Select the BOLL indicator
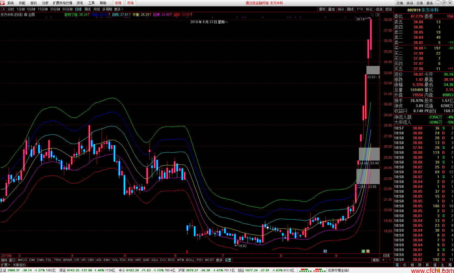454x273 pixels. click(190, 260)
